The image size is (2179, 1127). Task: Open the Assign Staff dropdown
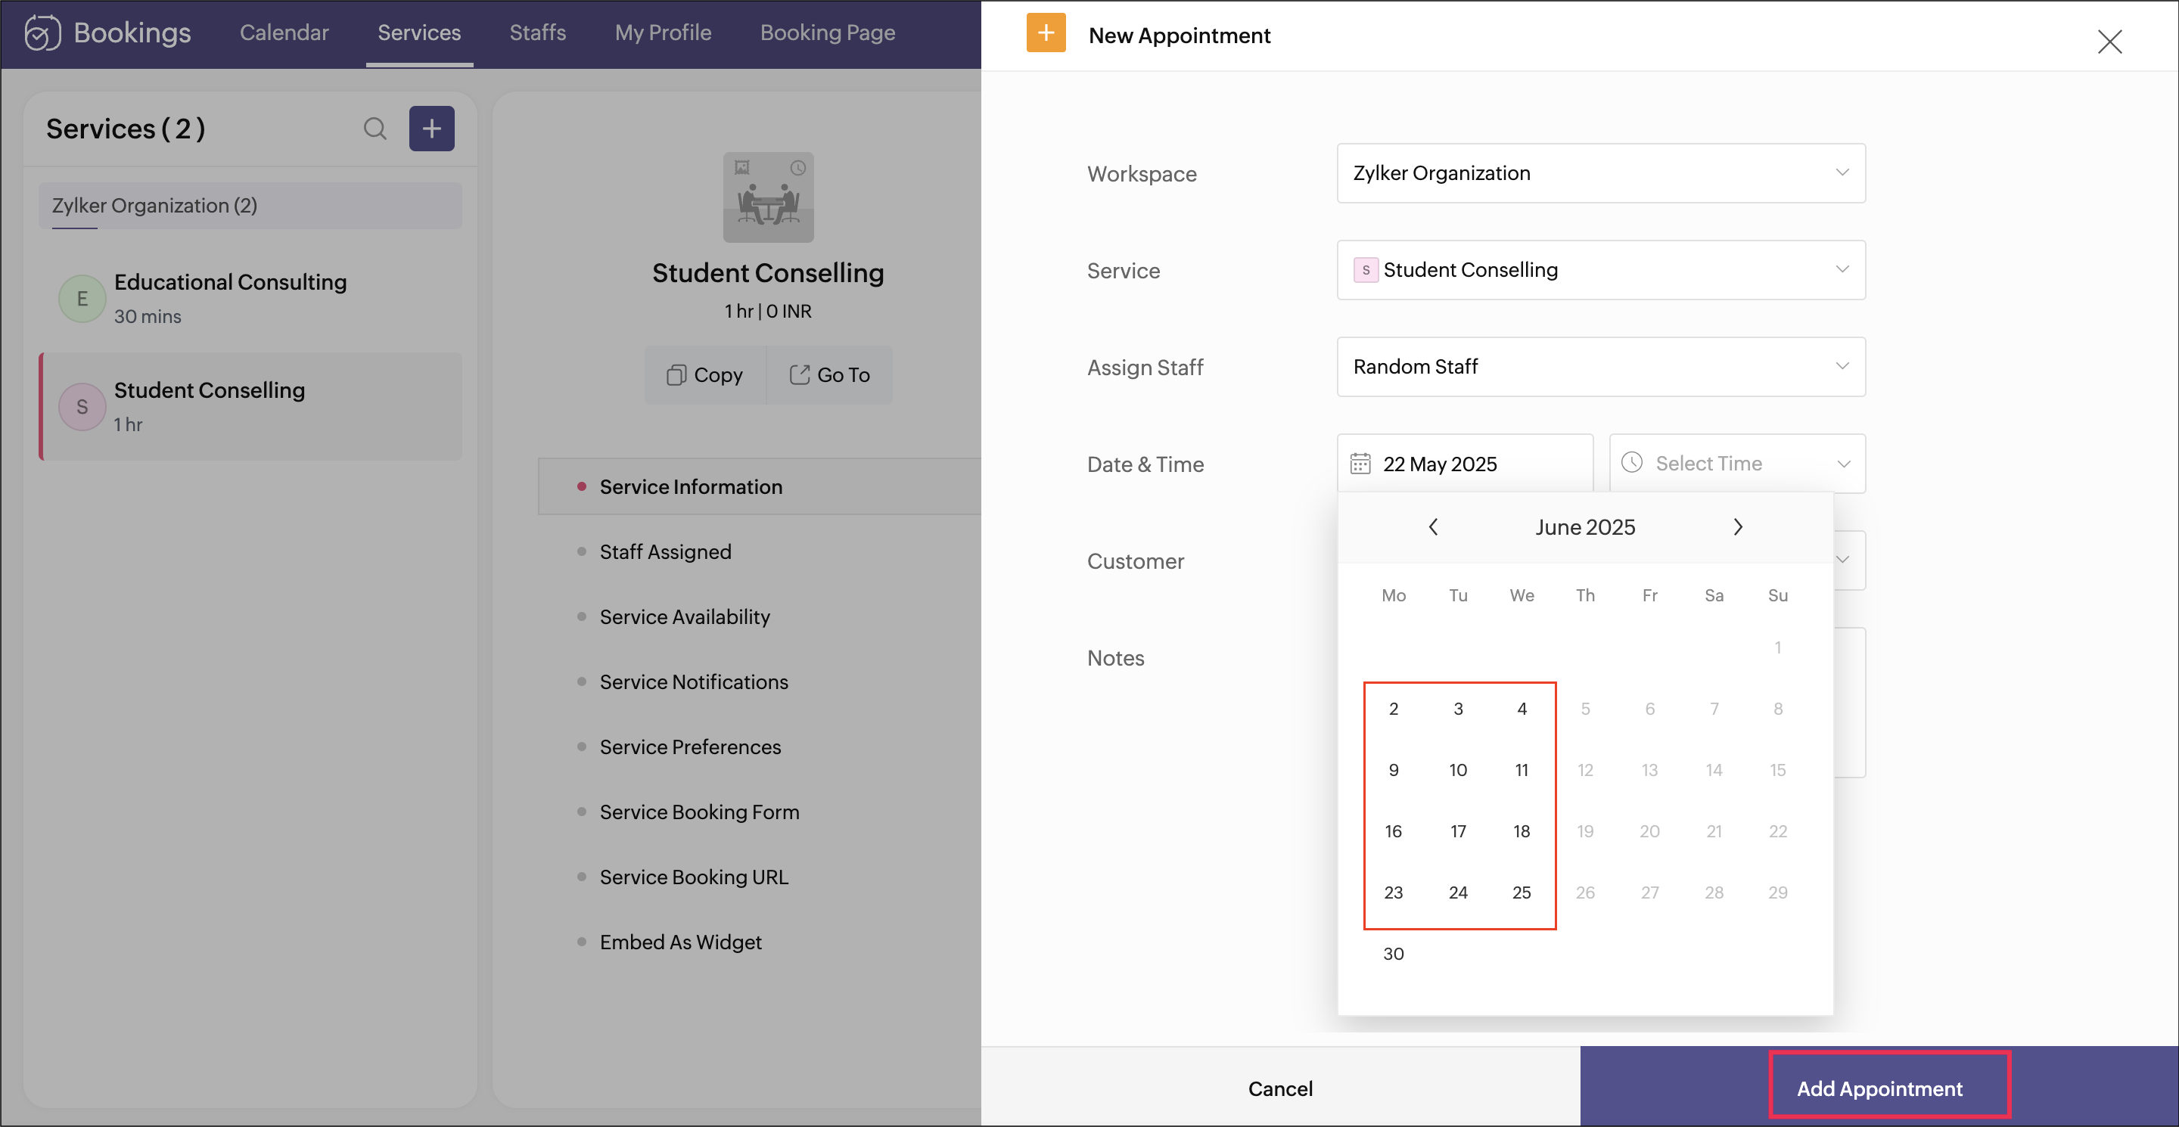point(1600,367)
